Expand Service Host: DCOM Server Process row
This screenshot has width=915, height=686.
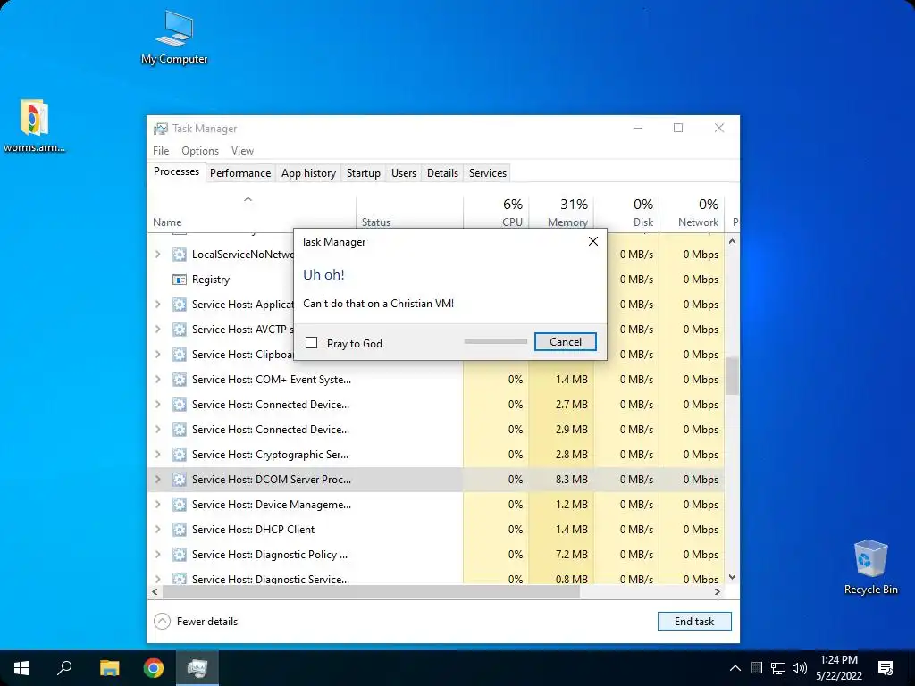pos(157,480)
